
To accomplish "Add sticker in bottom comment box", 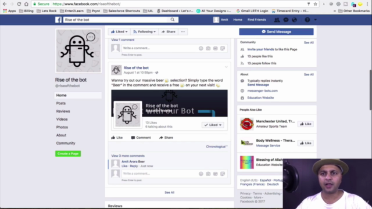I will pos(223,174).
